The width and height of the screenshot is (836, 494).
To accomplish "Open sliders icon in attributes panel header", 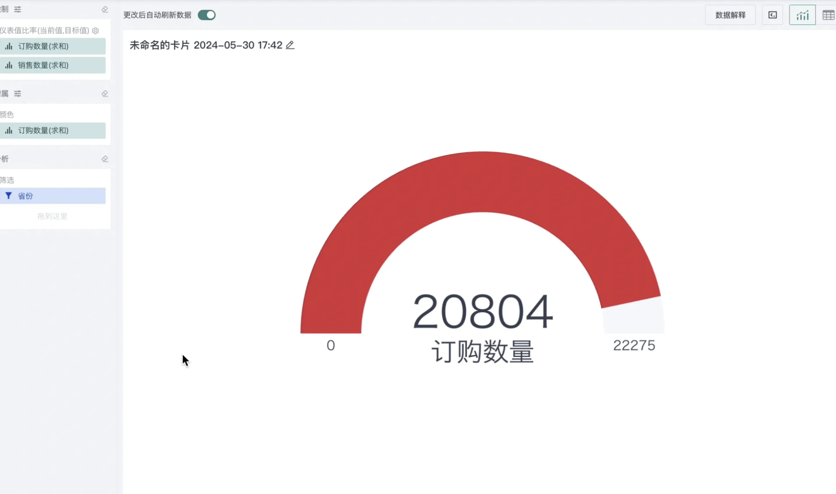I will pyautogui.click(x=18, y=94).
